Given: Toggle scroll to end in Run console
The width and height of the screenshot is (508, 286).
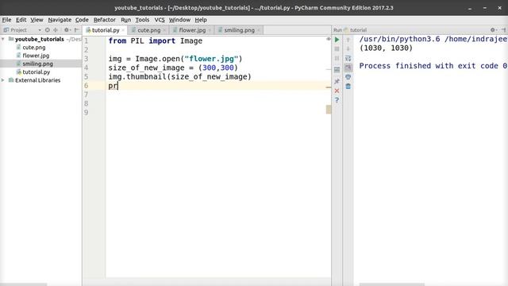Looking at the screenshot, I should (348, 68).
